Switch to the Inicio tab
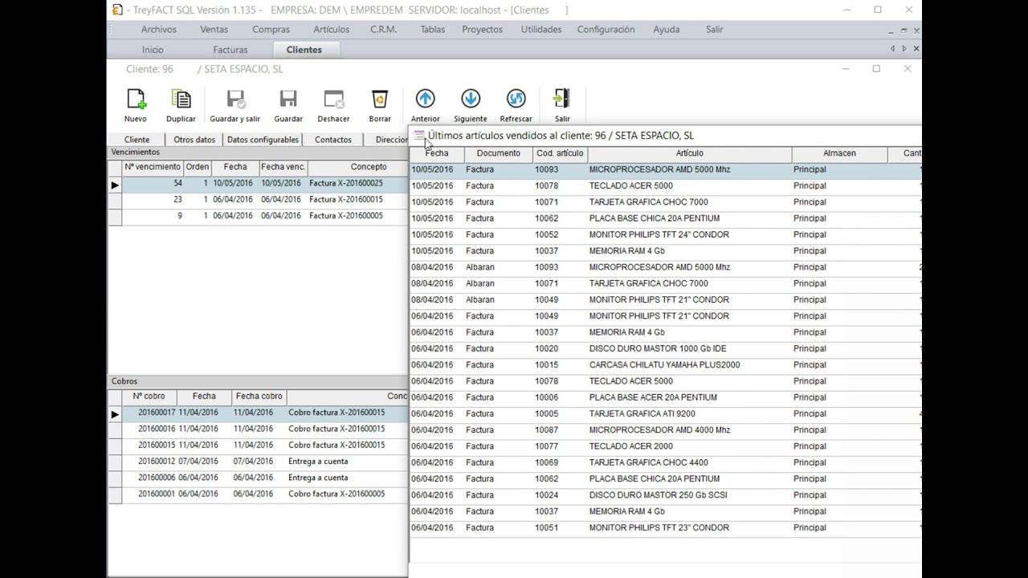This screenshot has height=578, width=1028. [153, 50]
